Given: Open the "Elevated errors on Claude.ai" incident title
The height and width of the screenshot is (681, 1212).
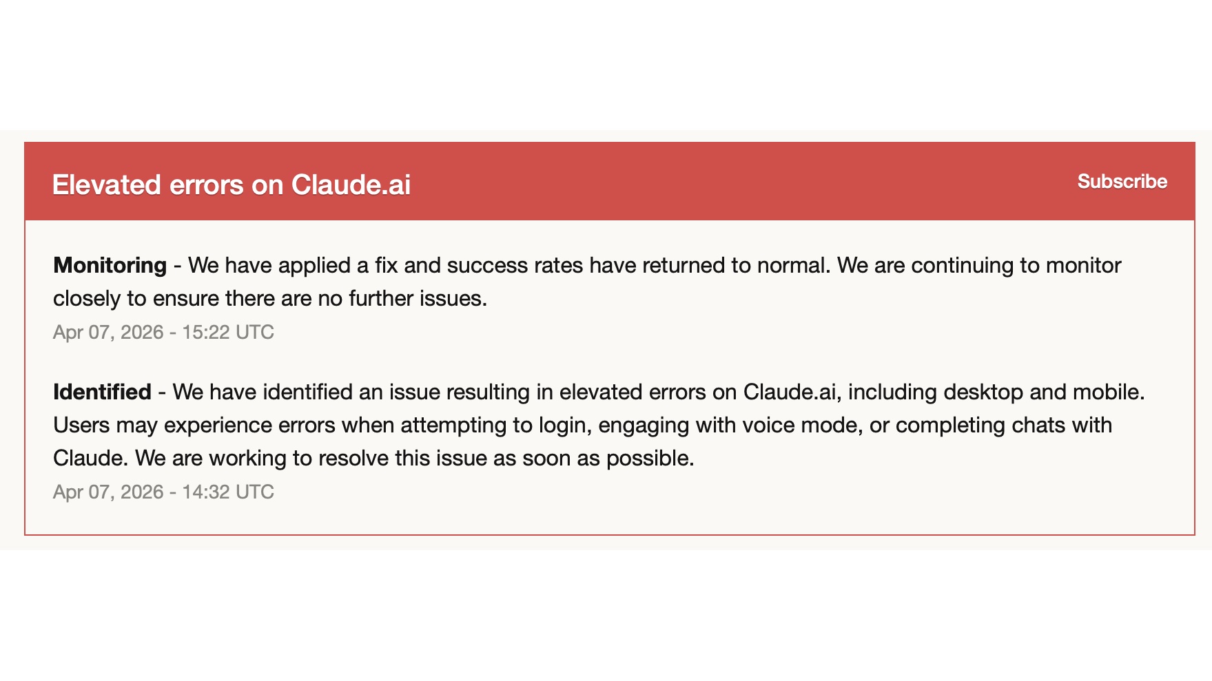Looking at the screenshot, I should point(232,185).
